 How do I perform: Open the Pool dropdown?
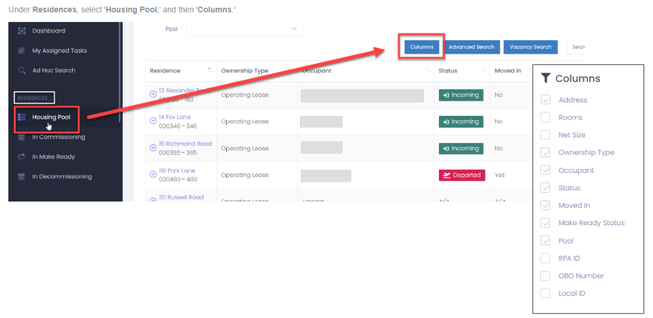(x=245, y=29)
